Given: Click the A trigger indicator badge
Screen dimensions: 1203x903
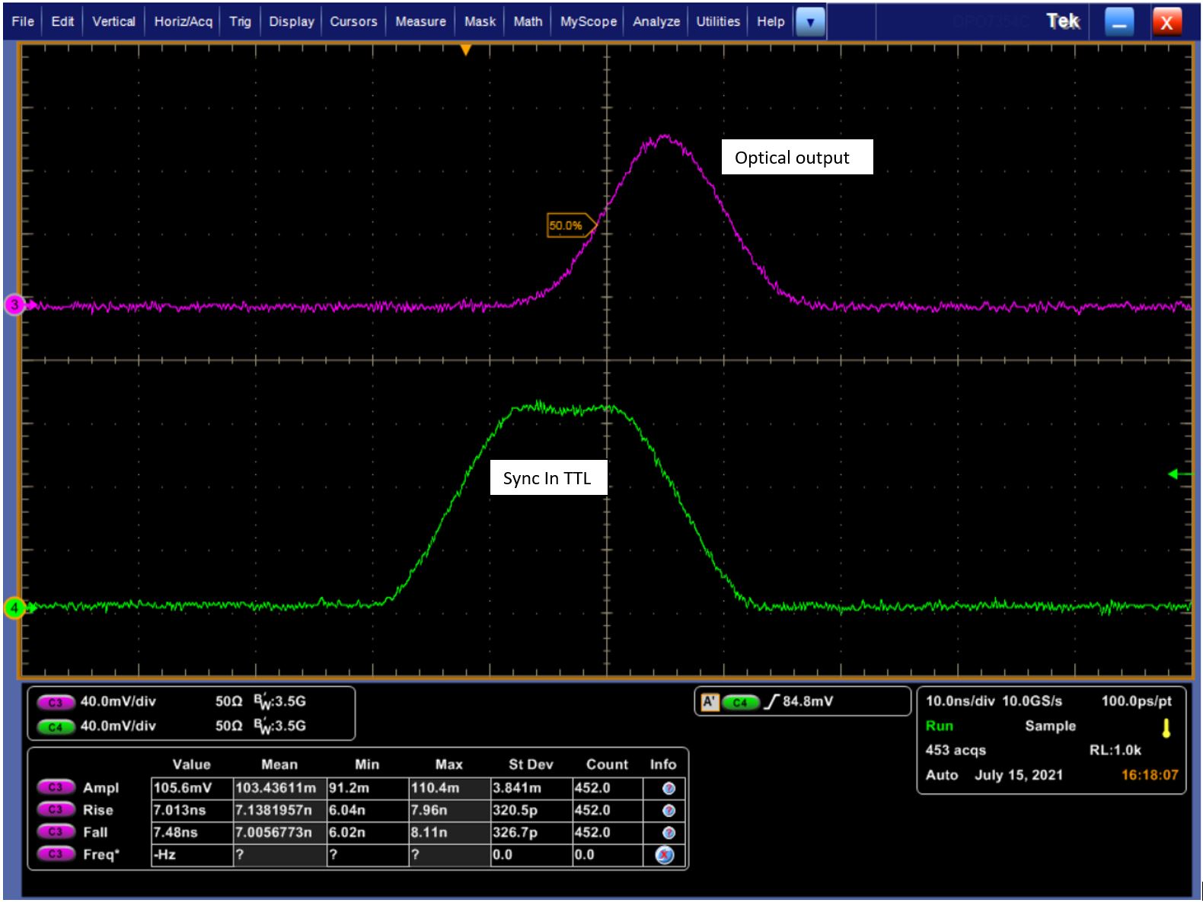Looking at the screenshot, I should click(710, 702).
